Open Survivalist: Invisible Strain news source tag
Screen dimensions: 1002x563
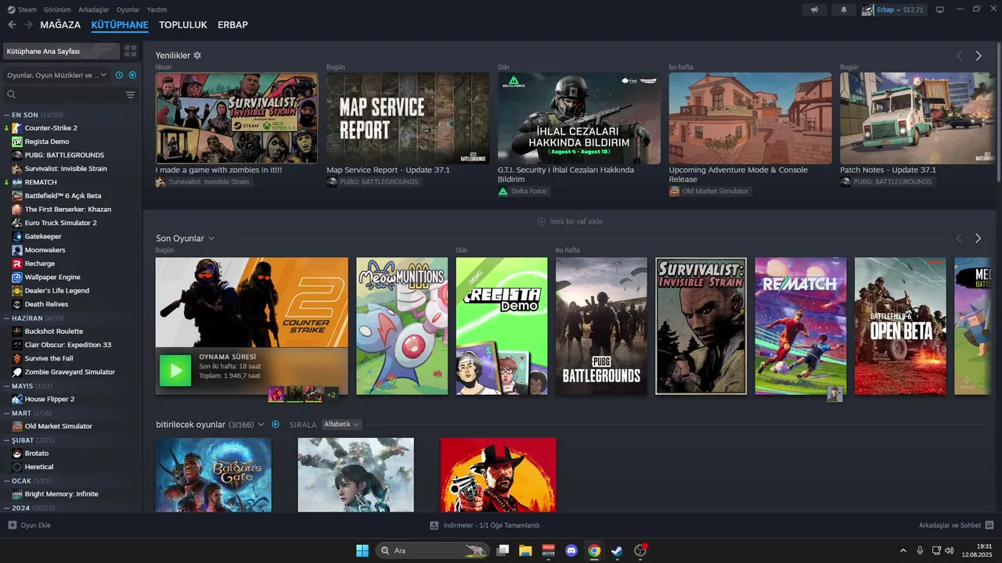[x=204, y=181]
